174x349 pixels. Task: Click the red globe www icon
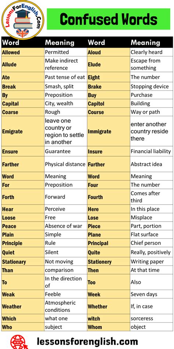[x=19, y=341]
